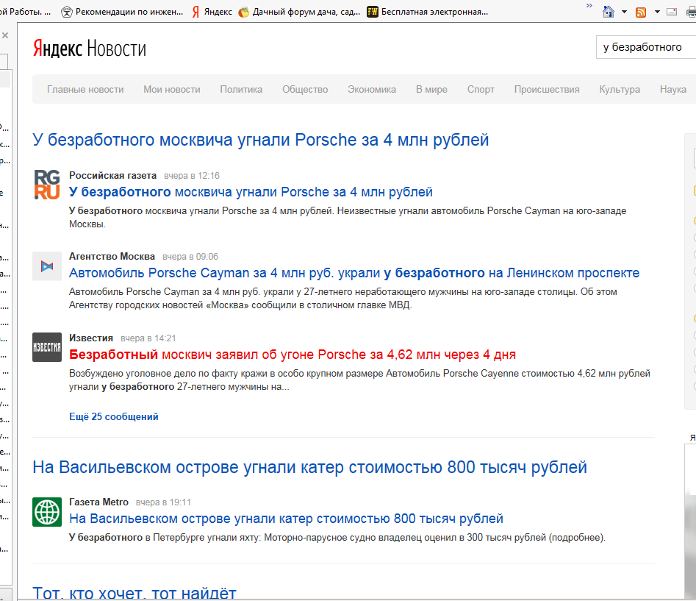696x601 pixels.
Task: Click the Российская газета RG.RU logo
Action: click(x=47, y=184)
